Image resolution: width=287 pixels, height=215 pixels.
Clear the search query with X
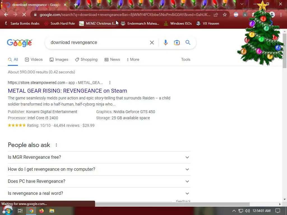[152, 43]
